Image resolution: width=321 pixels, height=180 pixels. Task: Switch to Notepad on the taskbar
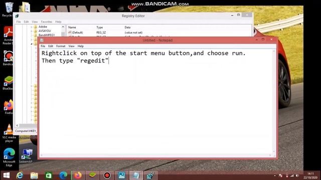[136, 175]
